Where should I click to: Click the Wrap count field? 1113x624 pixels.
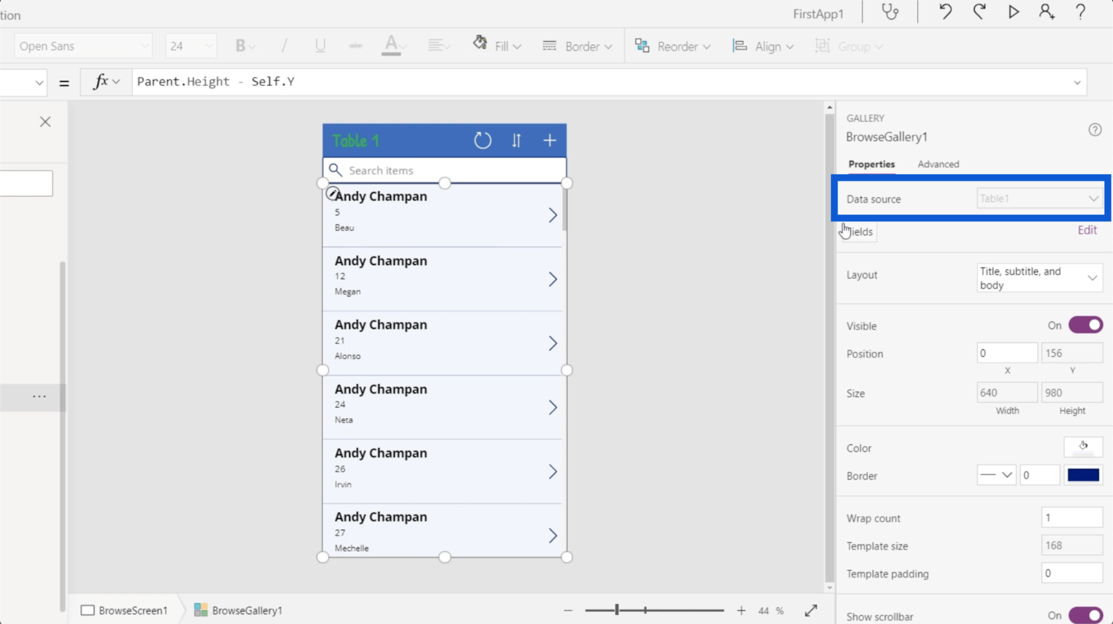tap(1072, 517)
